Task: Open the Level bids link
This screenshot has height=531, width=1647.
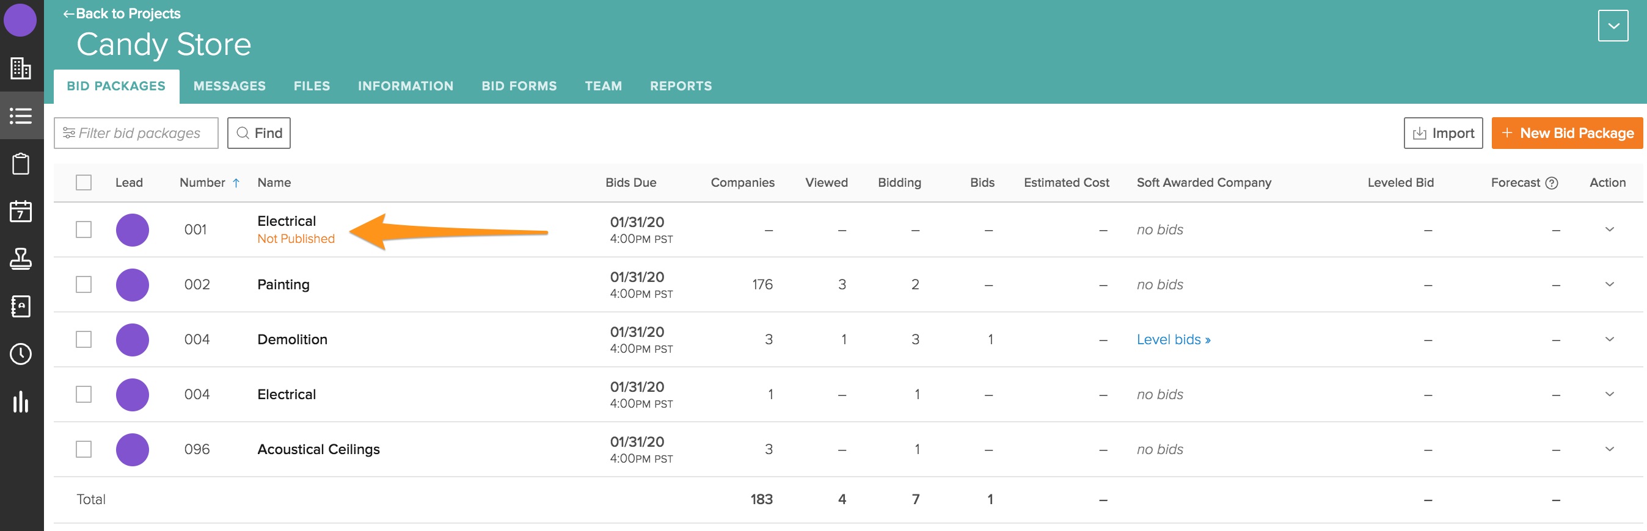Action: 1173,340
